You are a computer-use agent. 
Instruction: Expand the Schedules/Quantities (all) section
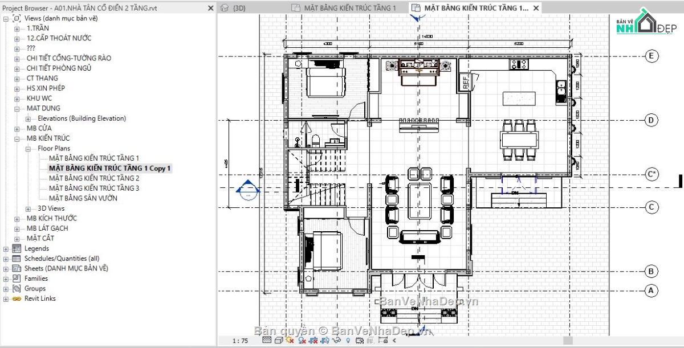[5, 258]
